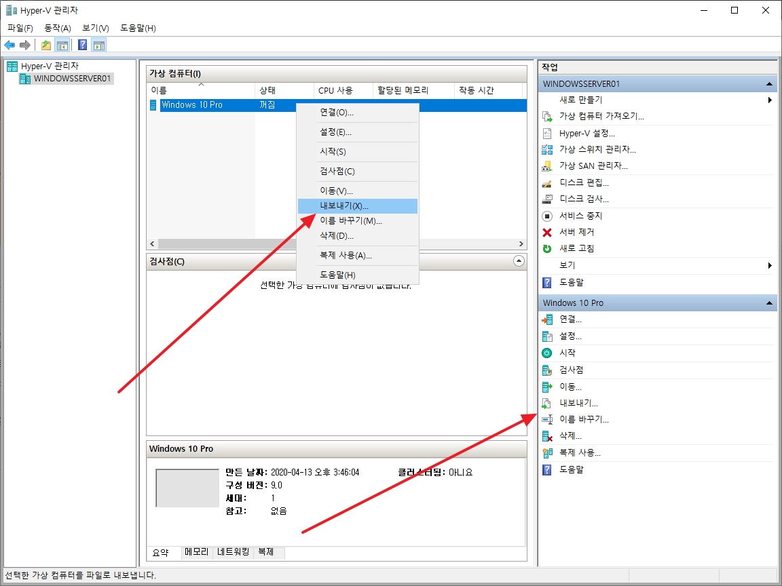
Task: Open help using the blue question mark icon
Action: (x=82, y=45)
